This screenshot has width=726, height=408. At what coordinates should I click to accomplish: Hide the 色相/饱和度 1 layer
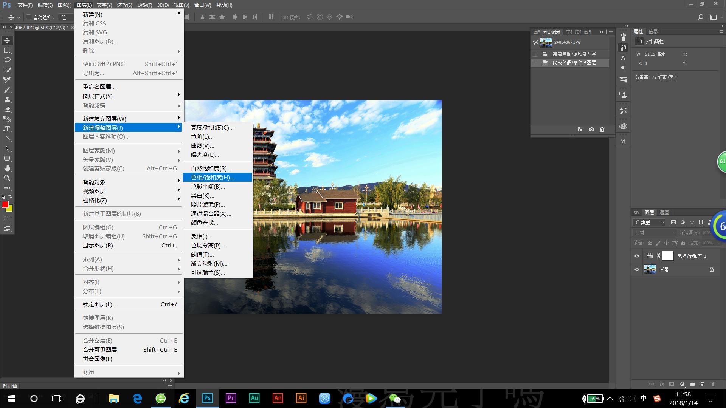coord(637,256)
